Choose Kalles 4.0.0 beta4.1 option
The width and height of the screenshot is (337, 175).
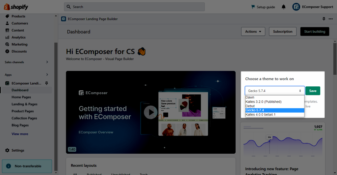pyautogui.click(x=275, y=115)
